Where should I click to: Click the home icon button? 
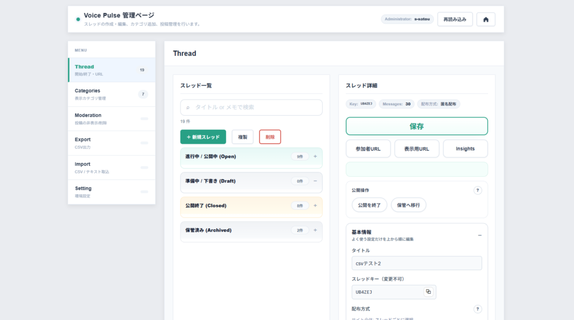pos(486,20)
